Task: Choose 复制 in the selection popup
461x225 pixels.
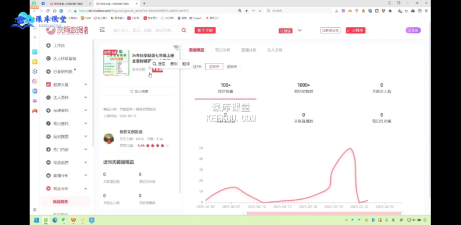Action: pos(174,64)
